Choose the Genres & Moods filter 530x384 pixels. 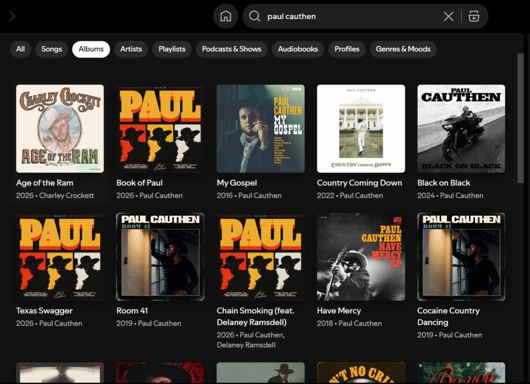(403, 49)
